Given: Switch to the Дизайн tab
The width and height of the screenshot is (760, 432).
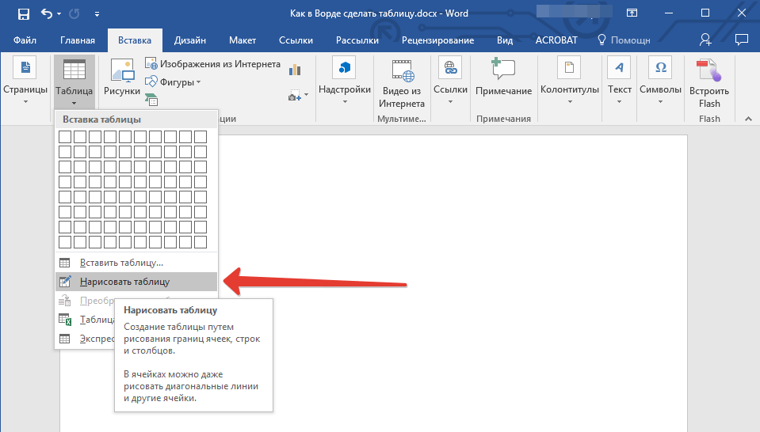Looking at the screenshot, I should pos(192,40).
